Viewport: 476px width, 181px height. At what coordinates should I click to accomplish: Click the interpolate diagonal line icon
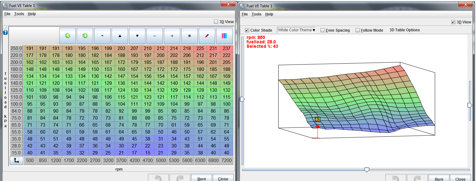point(207,36)
